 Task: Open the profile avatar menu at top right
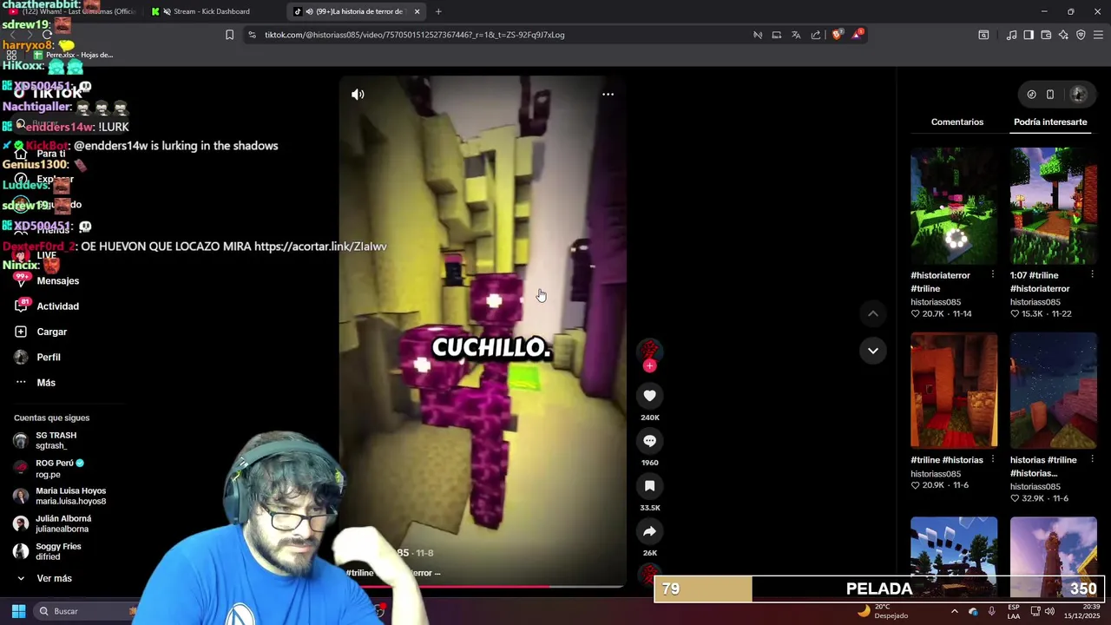point(1079,94)
